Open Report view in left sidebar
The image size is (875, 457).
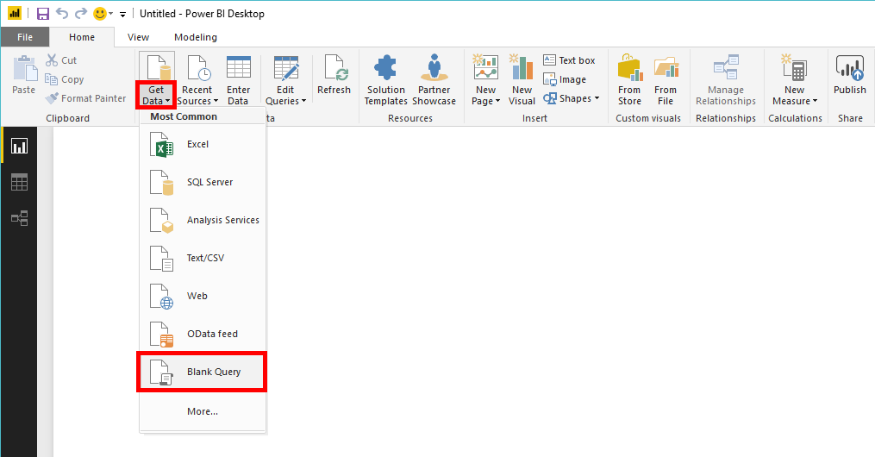(x=19, y=147)
